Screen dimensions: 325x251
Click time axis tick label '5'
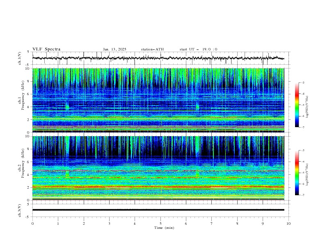pyautogui.click(x=160, y=224)
